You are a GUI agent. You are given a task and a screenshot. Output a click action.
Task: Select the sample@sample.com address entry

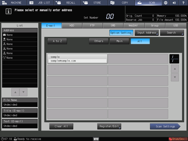pos(77,59)
